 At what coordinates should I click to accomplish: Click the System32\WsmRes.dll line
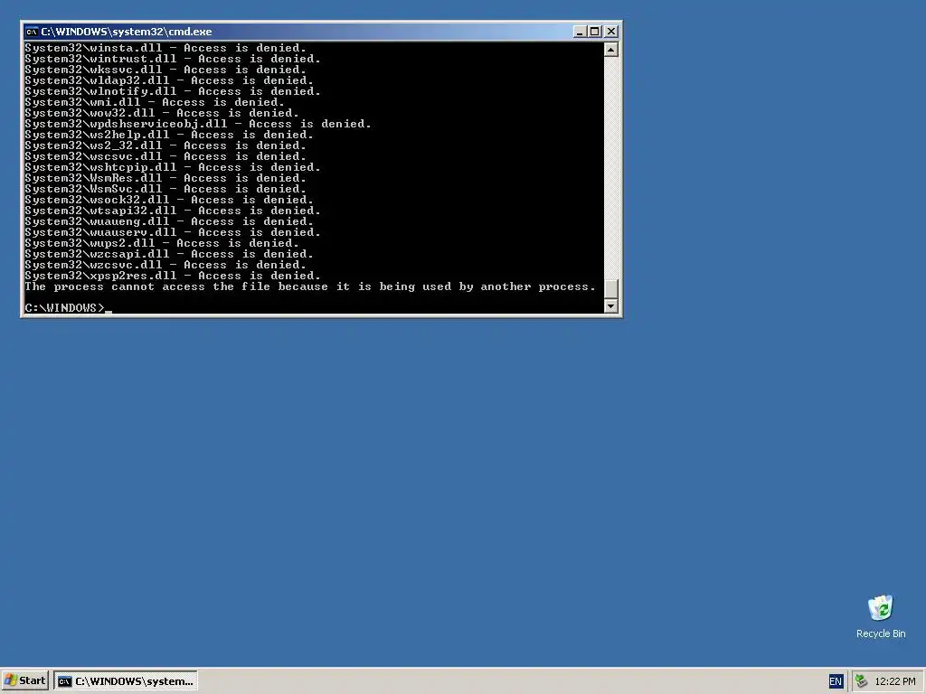pos(165,178)
